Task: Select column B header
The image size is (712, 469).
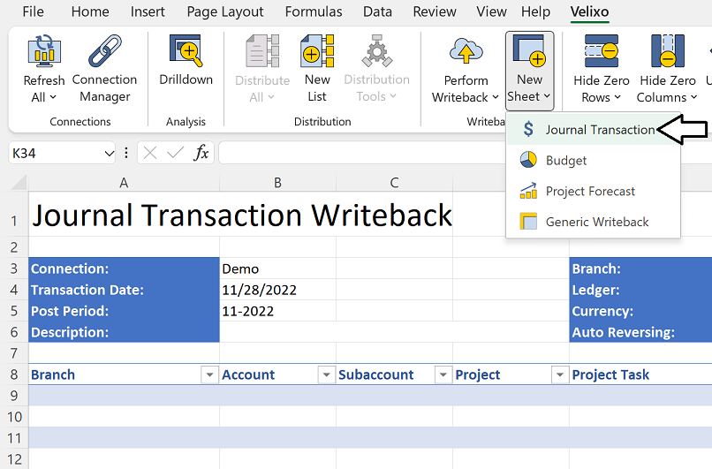Action: (x=277, y=183)
